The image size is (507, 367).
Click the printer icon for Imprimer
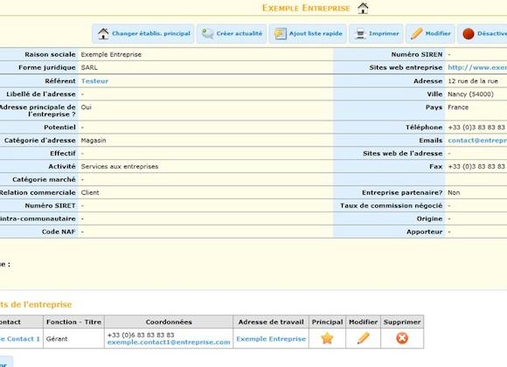click(360, 33)
